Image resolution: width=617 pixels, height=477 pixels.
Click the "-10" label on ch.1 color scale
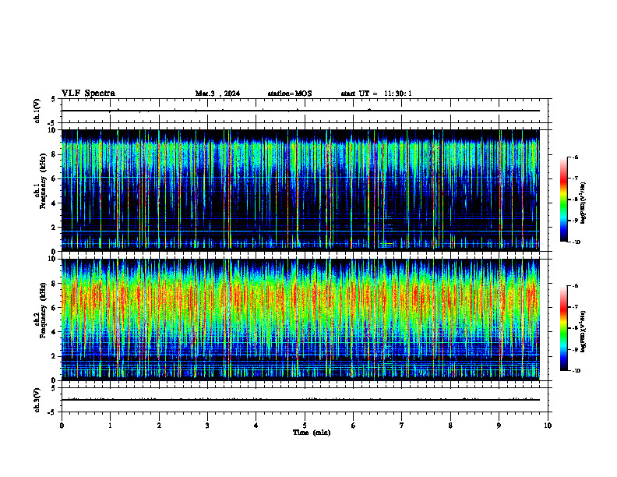576,242
